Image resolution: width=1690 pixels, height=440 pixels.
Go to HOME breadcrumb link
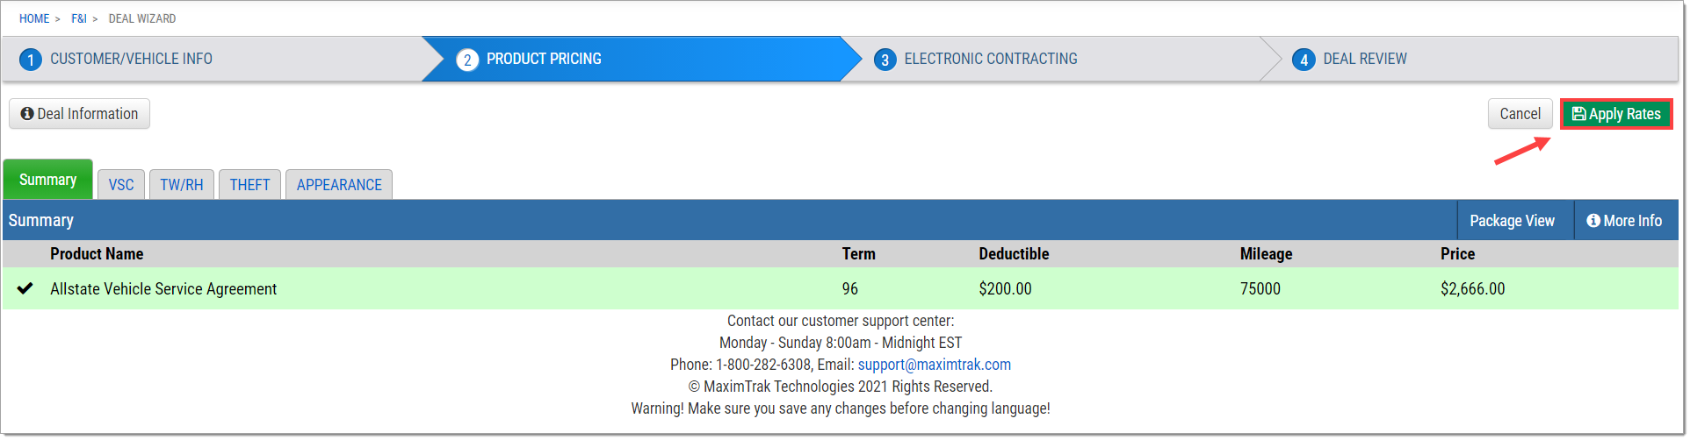tap(34, 18)
